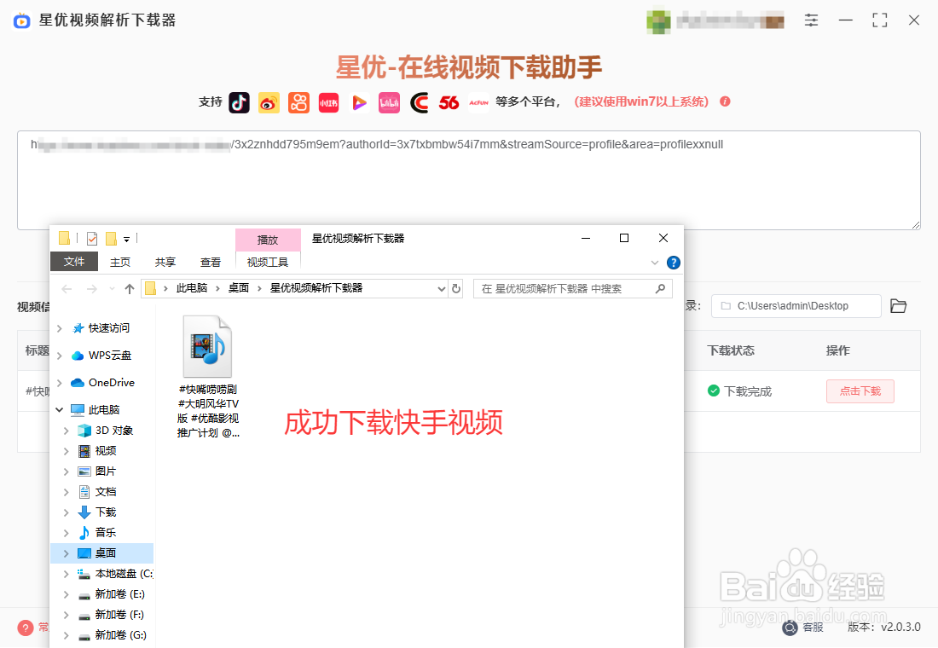Select 视频 in the navigation tree
The height and width of the screenshot is (648, 938).
[x=105, y=451]
